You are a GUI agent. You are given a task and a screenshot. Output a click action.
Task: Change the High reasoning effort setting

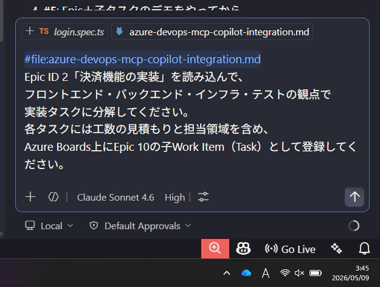click(174, 197)
